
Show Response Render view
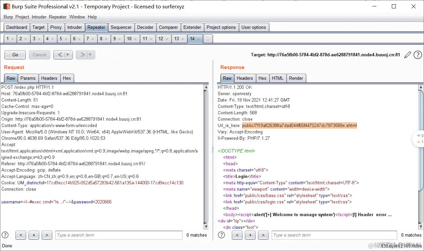pos(296,78)
